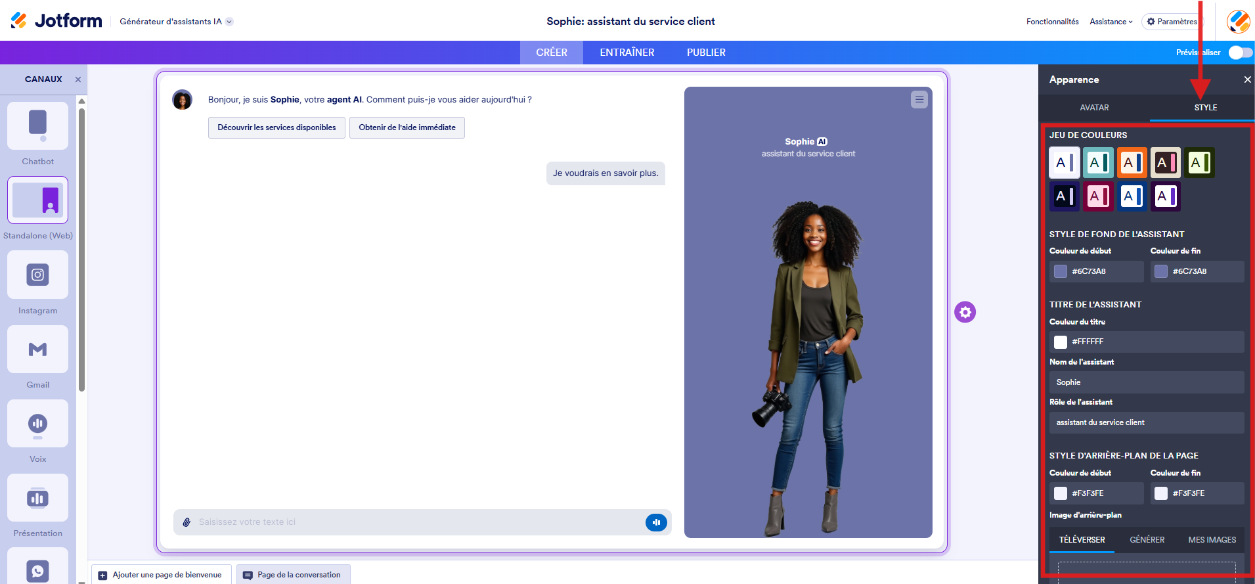This screenshot has width=1255, height=584.
Task: Open the hamburger menu on avatar card
Action: [919, 100]
